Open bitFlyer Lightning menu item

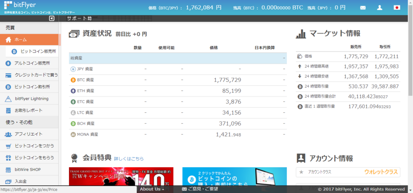click(29, 99)
